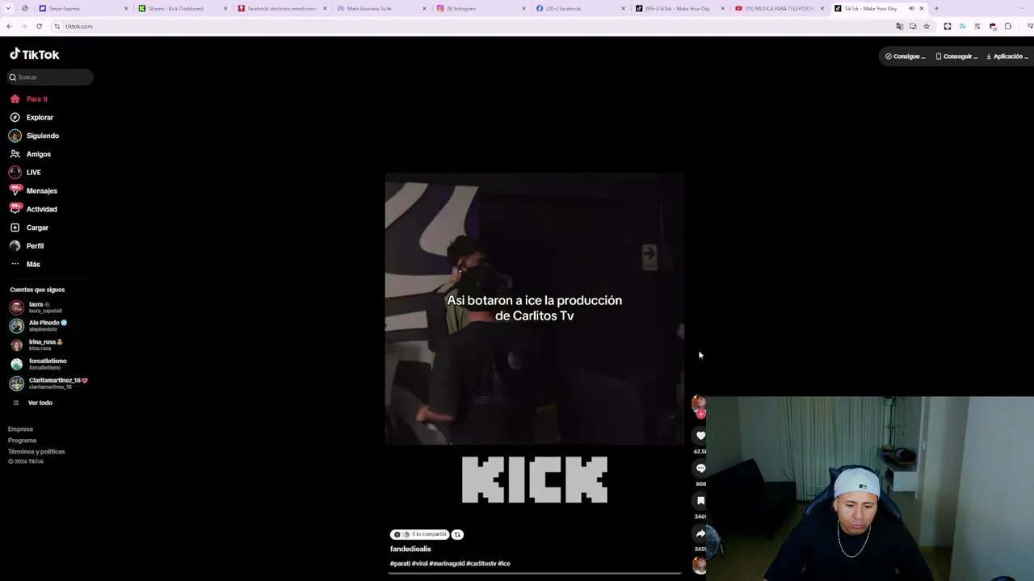
Task: Click the #ice hashtag
Action: click(504, 563)
